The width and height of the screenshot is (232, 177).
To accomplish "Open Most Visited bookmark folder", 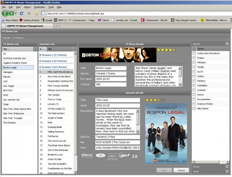I will [x=10, y=20].
